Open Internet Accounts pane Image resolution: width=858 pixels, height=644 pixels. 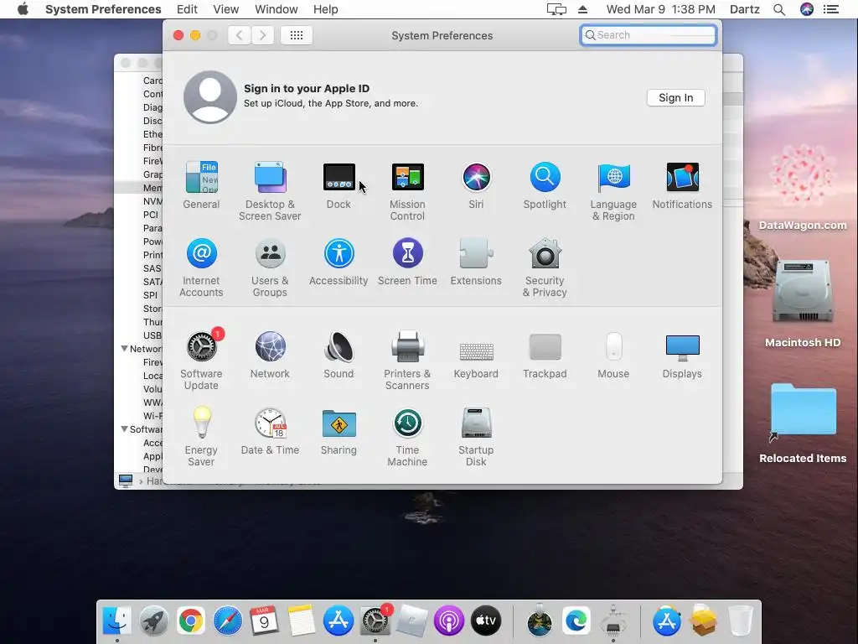[201, 267]
